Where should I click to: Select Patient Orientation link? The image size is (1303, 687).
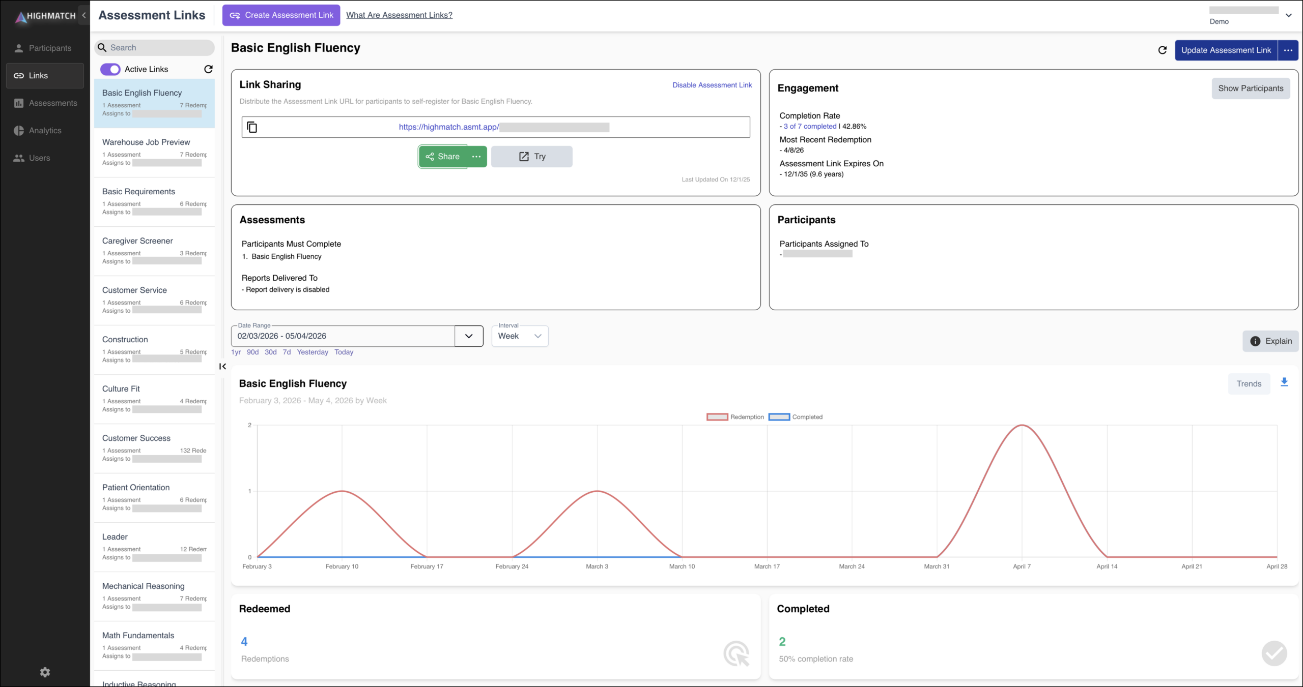[154, 498]
